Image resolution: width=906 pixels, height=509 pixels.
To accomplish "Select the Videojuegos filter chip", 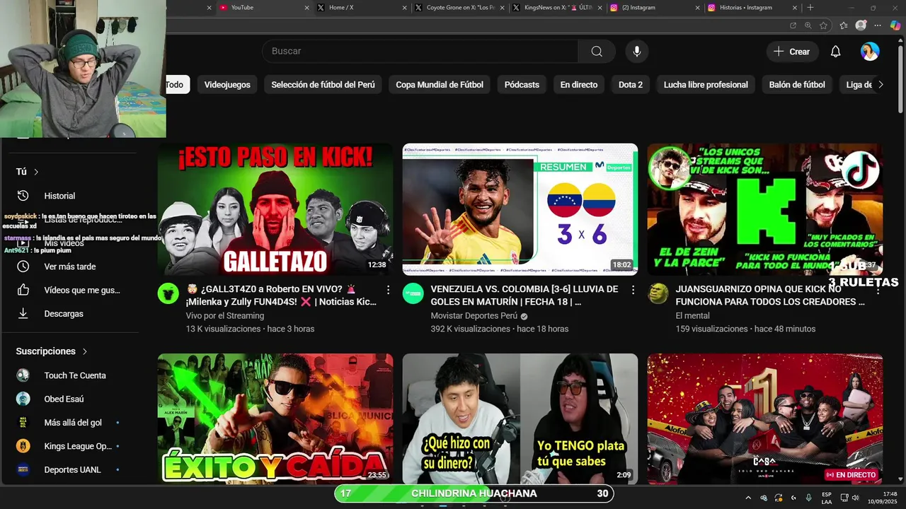I will (227, 85).
